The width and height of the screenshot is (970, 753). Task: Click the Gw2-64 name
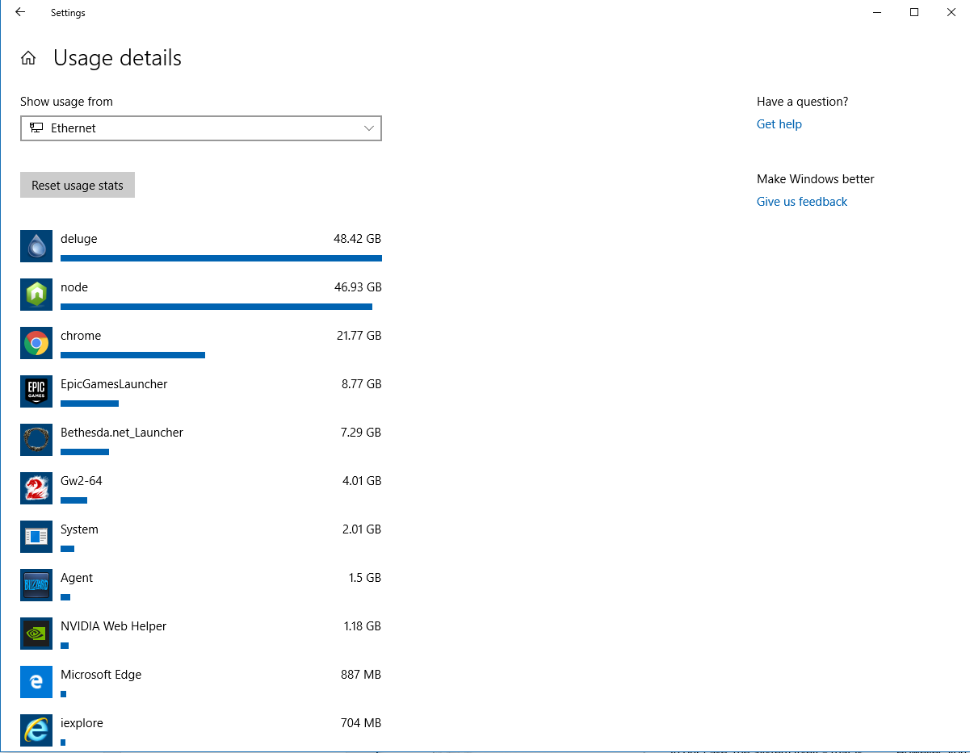82,481
